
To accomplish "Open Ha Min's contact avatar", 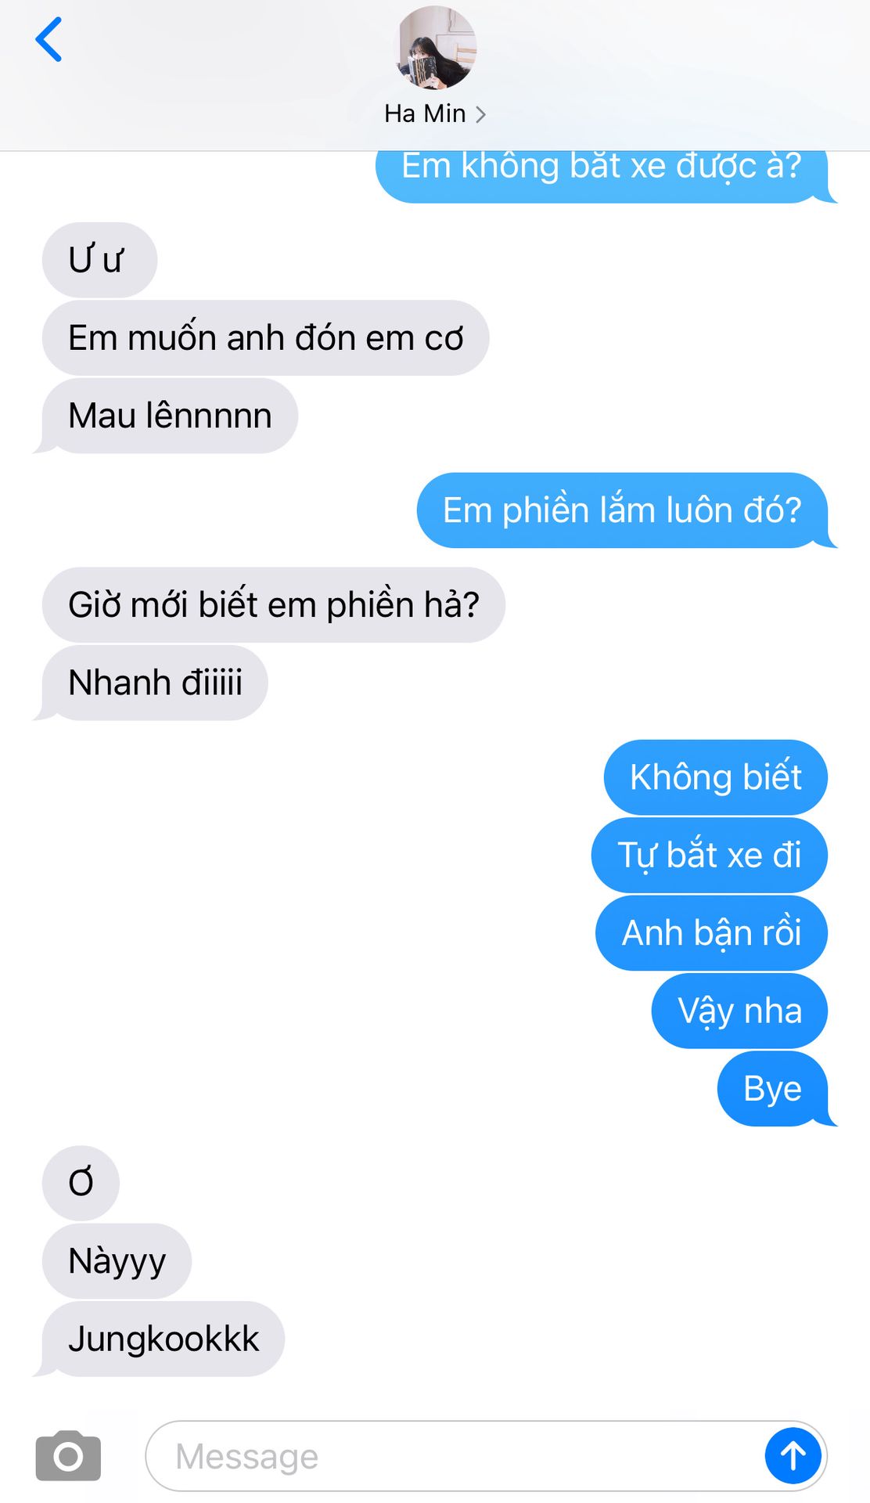I will [x=436, y=48].
